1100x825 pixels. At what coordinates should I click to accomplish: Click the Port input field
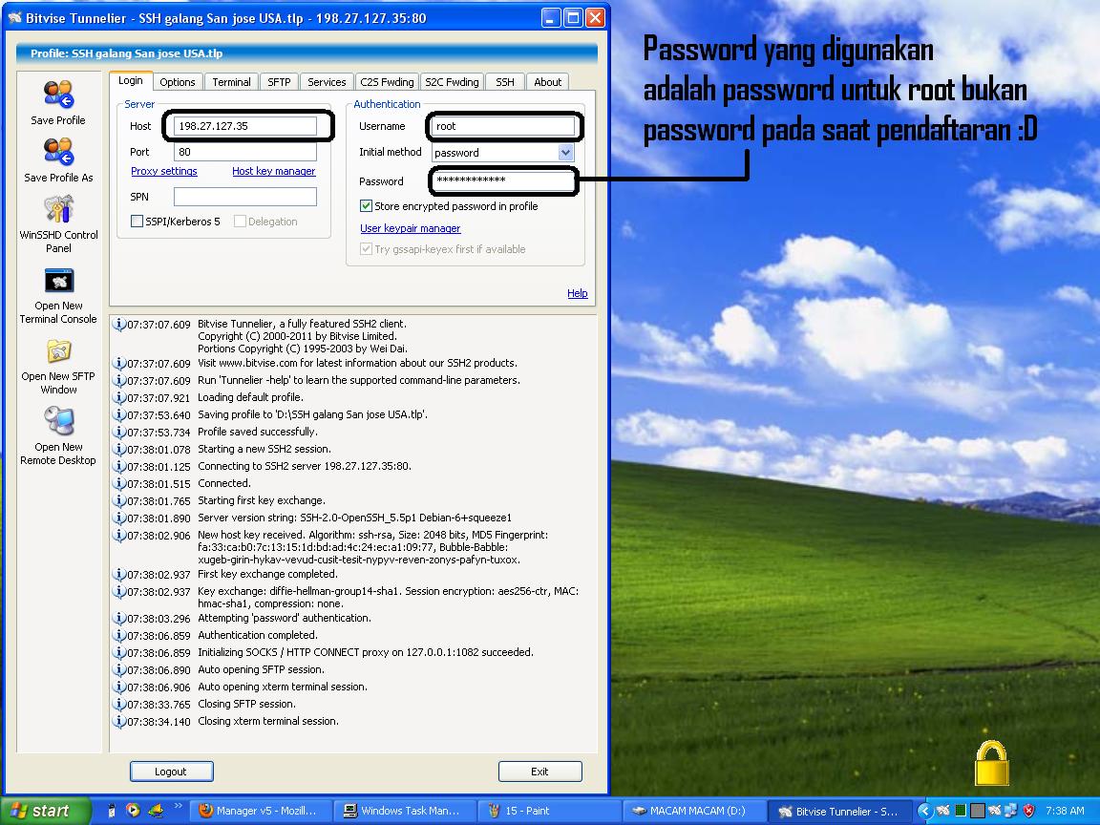pos(244,152)
